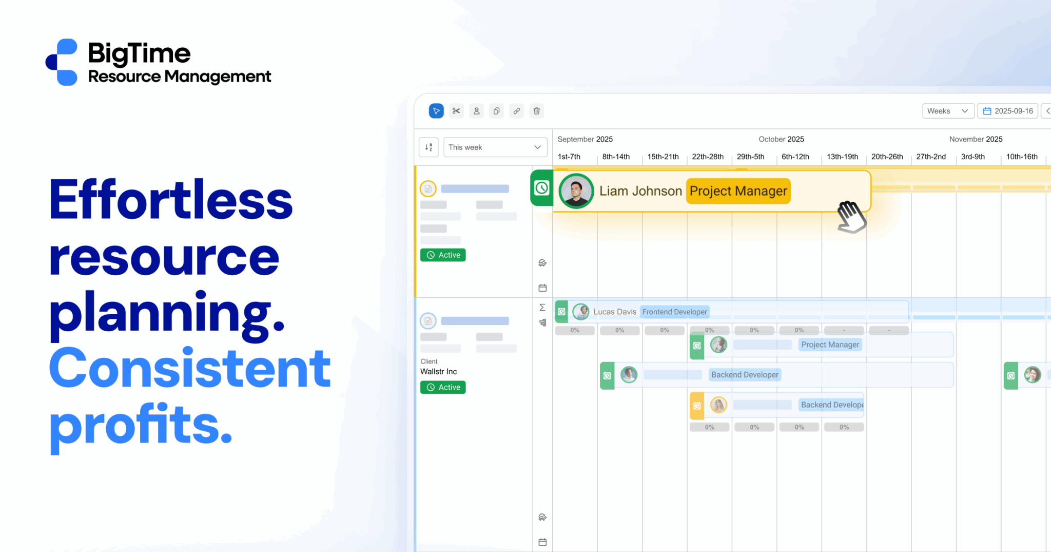Select the 6th-12th week column header
The image size is (1051, 552).
(795, 157)
